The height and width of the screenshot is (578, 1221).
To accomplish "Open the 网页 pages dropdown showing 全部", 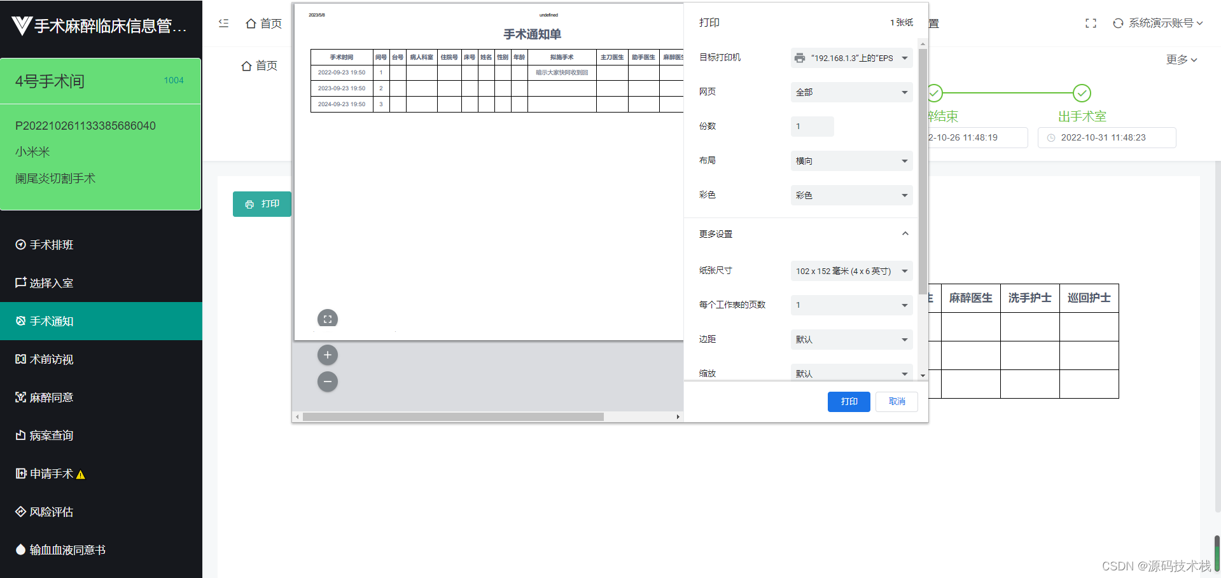I will (851, 92).
